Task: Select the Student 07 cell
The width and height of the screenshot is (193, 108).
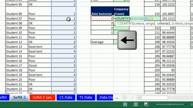Action: (x=17, y=19)
